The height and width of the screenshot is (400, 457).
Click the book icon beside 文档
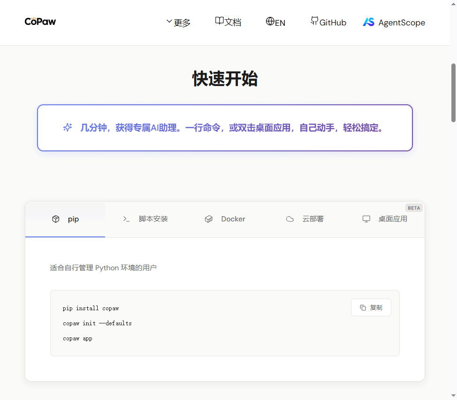[x=219, y=21]
